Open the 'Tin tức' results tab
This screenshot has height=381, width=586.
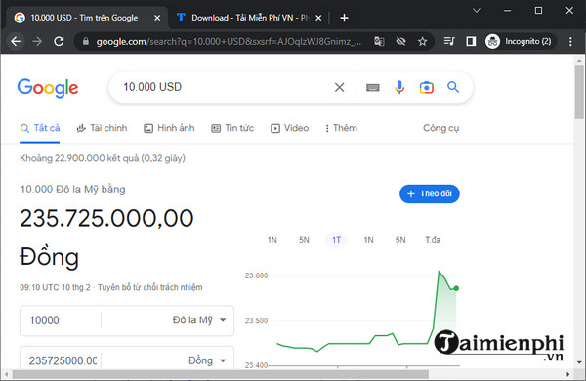(232, 128)
